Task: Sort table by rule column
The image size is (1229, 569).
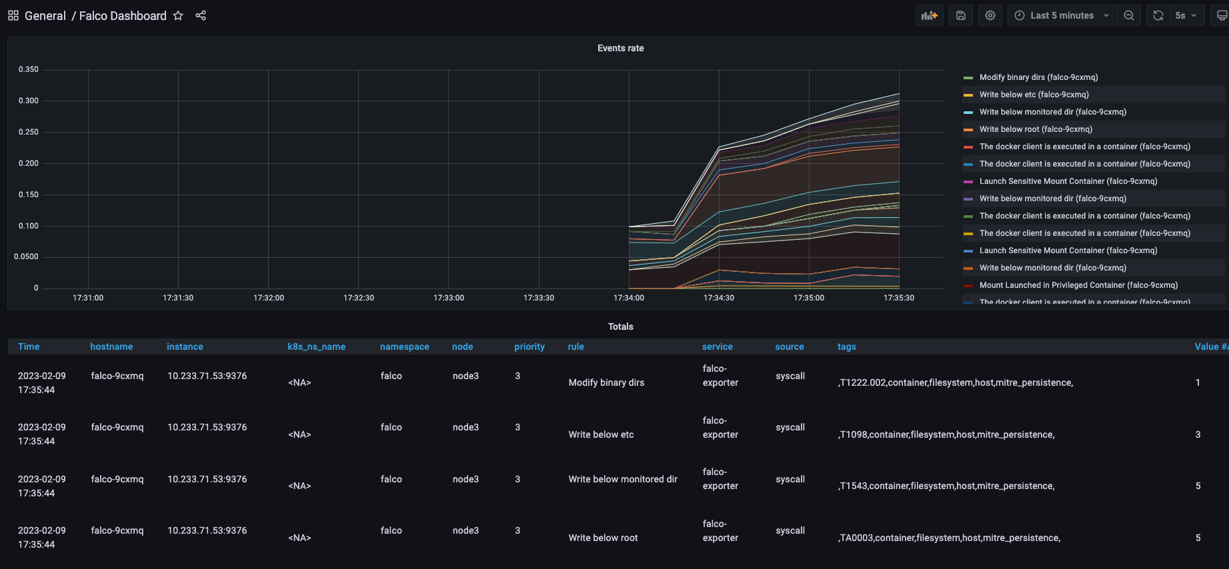Action: tap(575, 346)
